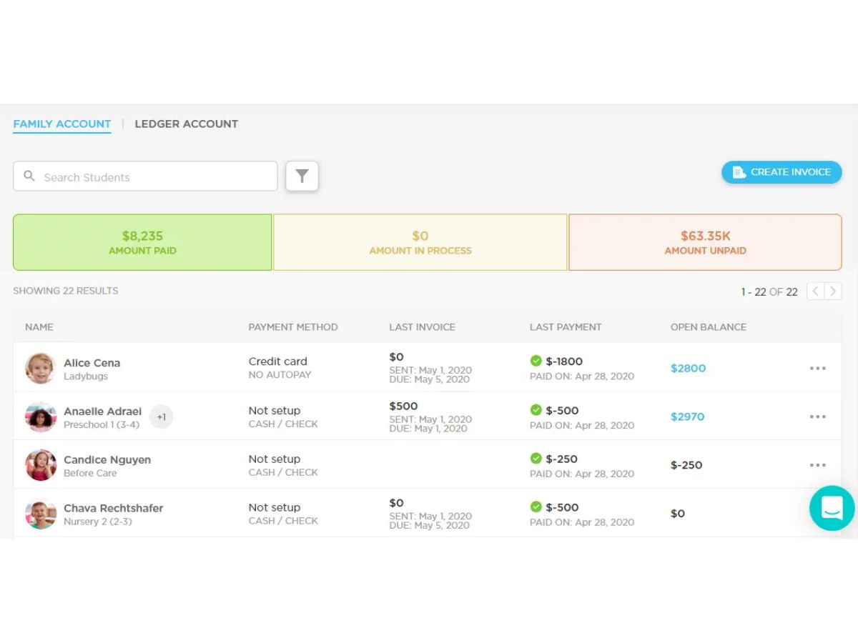
Task: Click the Preschool 1 (3-4) classroom label
Action: coord(102,425)
